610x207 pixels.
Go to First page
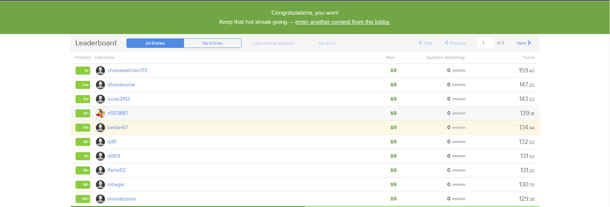425,43
